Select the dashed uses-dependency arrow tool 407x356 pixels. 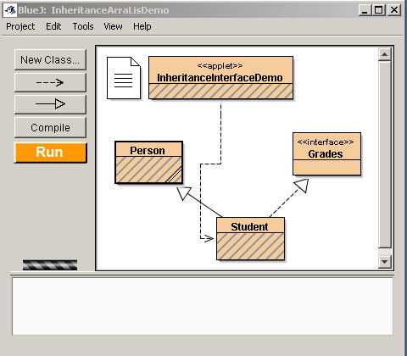[50, 82]
